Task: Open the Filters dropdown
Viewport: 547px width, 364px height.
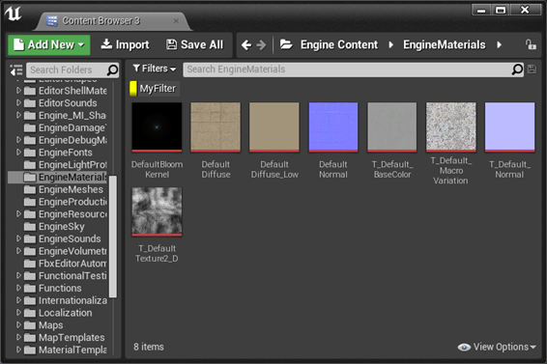Action: point(155,69)
